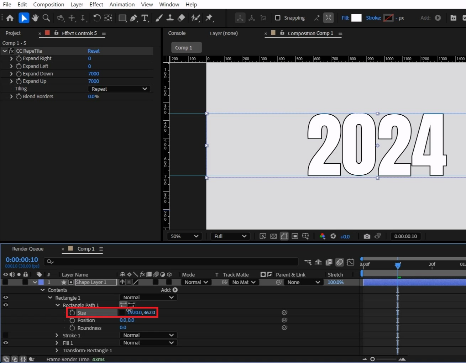Toggle mask and shape path visibility icon
Screen dimensions: 466x363
284,236
